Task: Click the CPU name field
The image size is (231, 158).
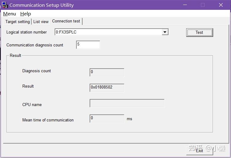Action: (x=127, y=103)
